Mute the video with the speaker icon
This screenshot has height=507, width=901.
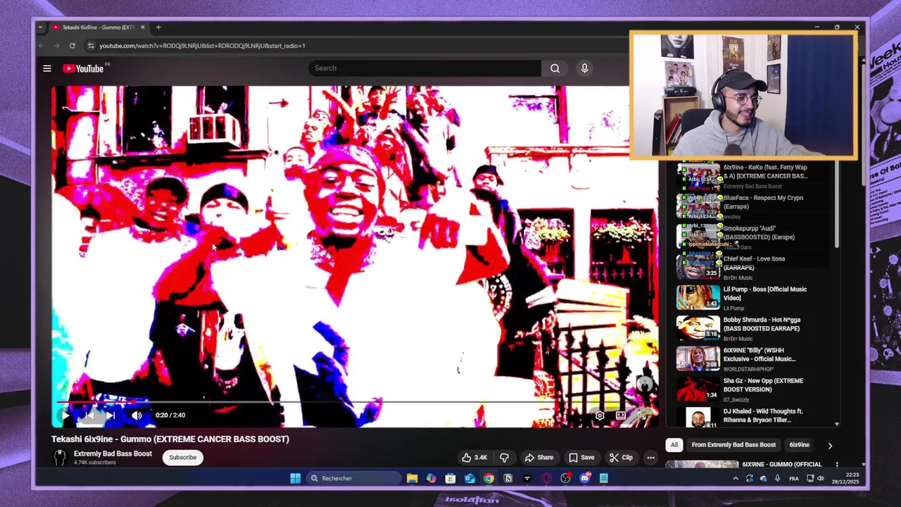click(x=137, y=415)
